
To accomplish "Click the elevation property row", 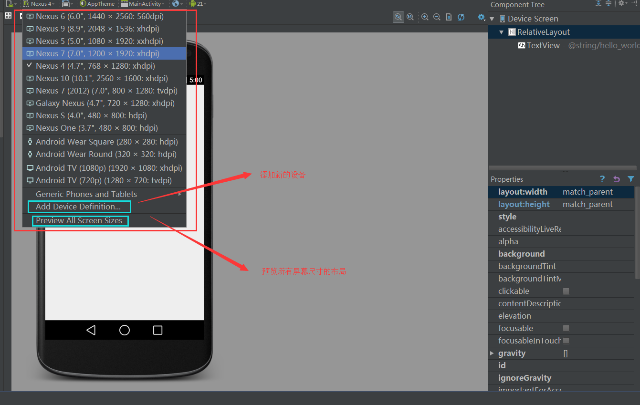I will point(561,316).
